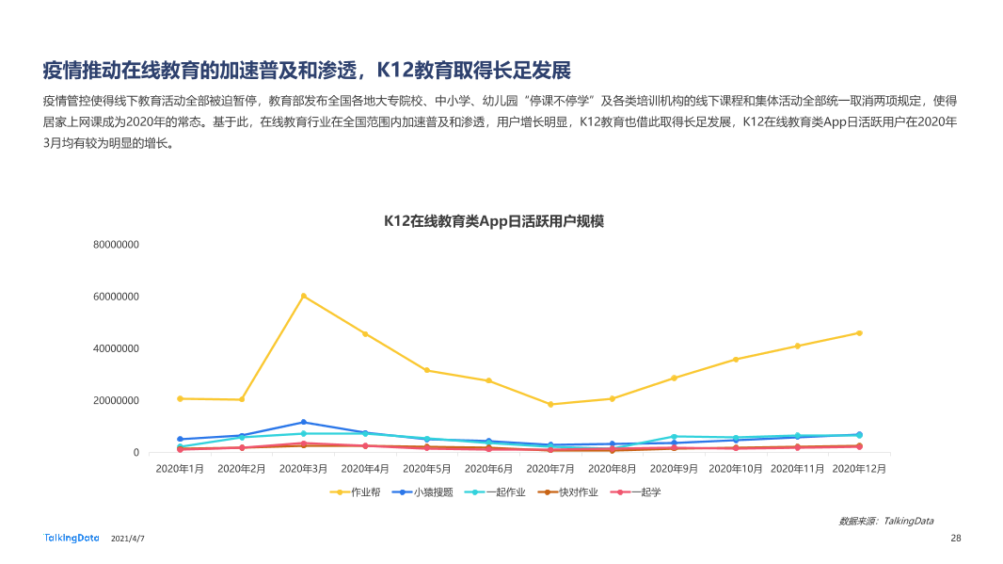
Task: Click the 数据来源: TalkingData source note
Action: click(x=886, y=521)
